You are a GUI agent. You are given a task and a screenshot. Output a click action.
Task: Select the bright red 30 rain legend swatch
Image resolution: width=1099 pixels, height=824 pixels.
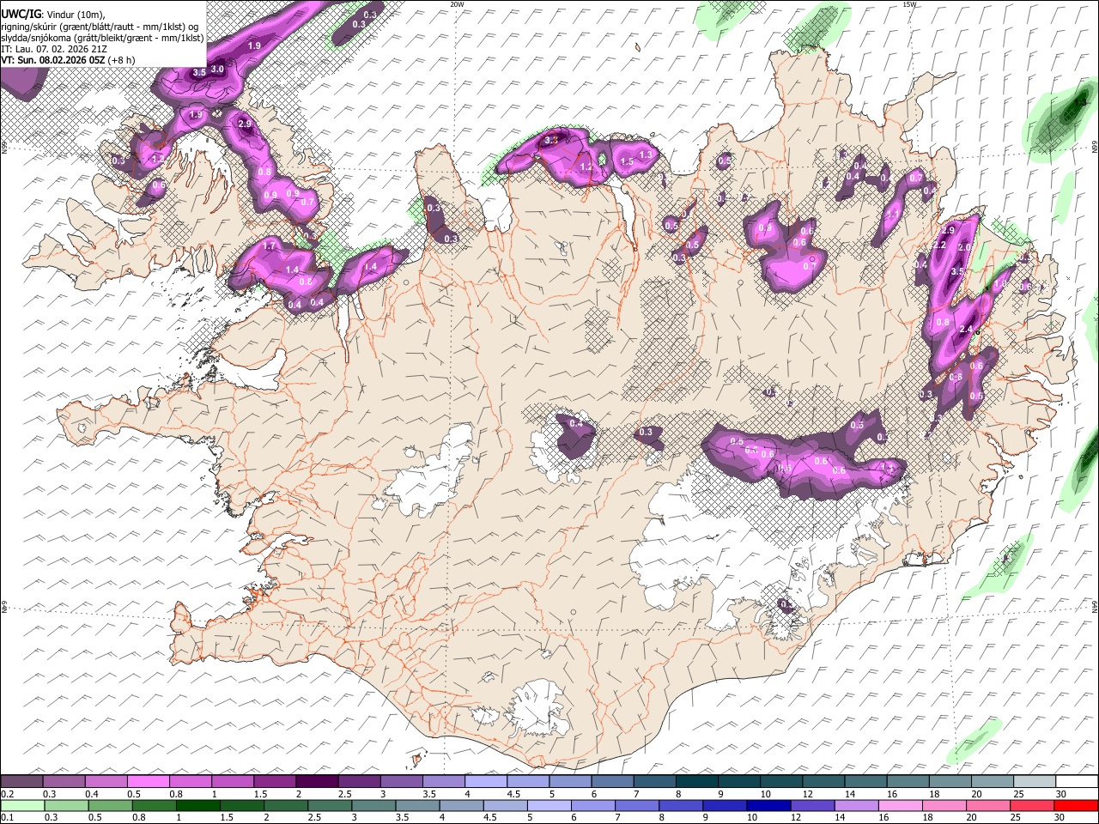(x=1076, y=806)
